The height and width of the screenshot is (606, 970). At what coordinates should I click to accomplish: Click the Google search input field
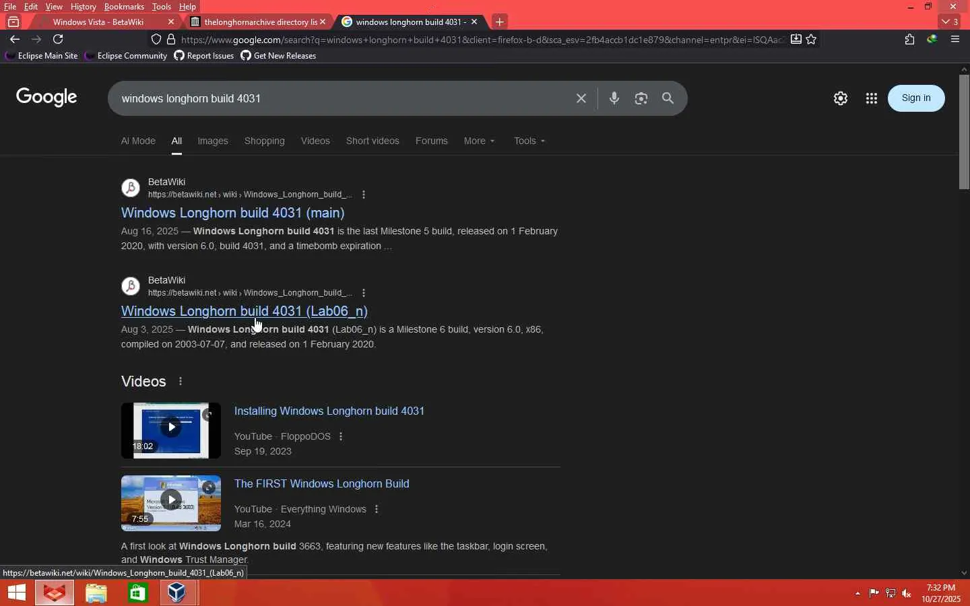click(344, 98)
